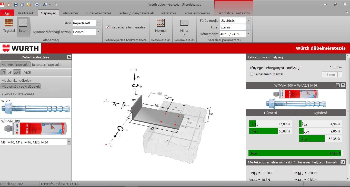Viewport: 350px width, 187px height.
Task: Click the βN,c 65,83 % utilization bar
Action: [271, 131]
